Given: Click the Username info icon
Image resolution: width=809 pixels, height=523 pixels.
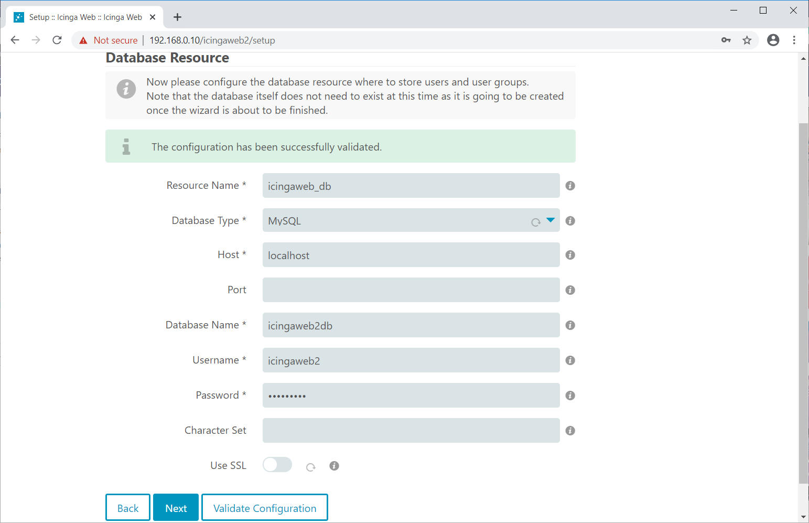Looking at the screenshot, I should [x=570, y=360].
